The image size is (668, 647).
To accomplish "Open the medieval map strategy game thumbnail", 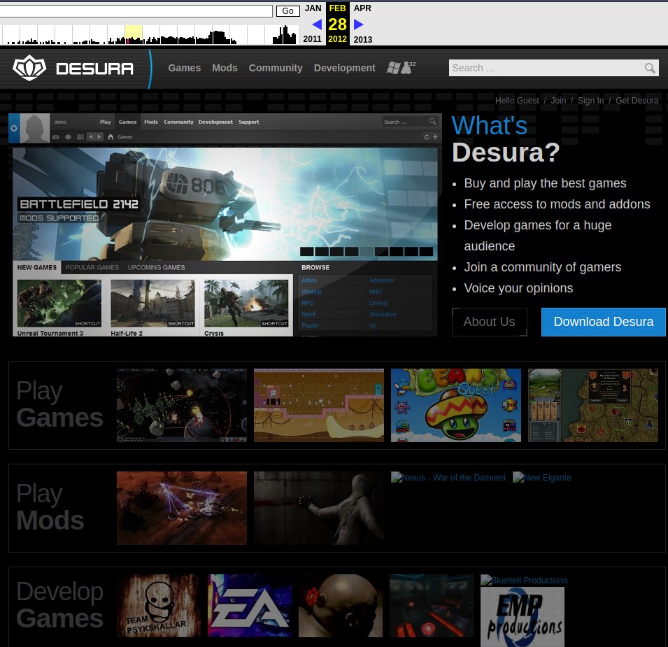I will coord(593,405).
